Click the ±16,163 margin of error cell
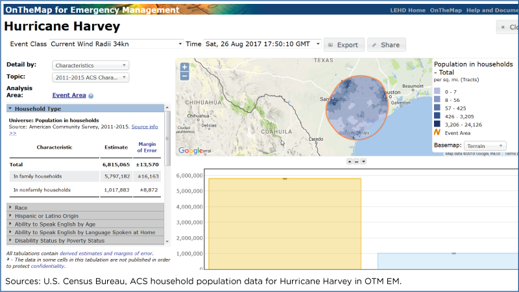The image size is (519, 292). [148, 176]
